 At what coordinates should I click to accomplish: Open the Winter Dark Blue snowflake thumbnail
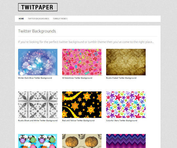[38, 62]
